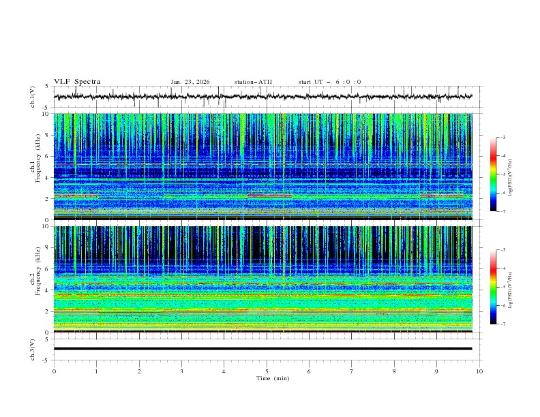Click time axis tick label "9"
The image size is (540, 417).
point(436,371)
